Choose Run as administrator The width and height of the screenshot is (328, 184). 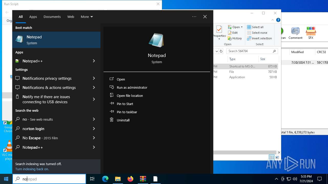tap(132, 87)
